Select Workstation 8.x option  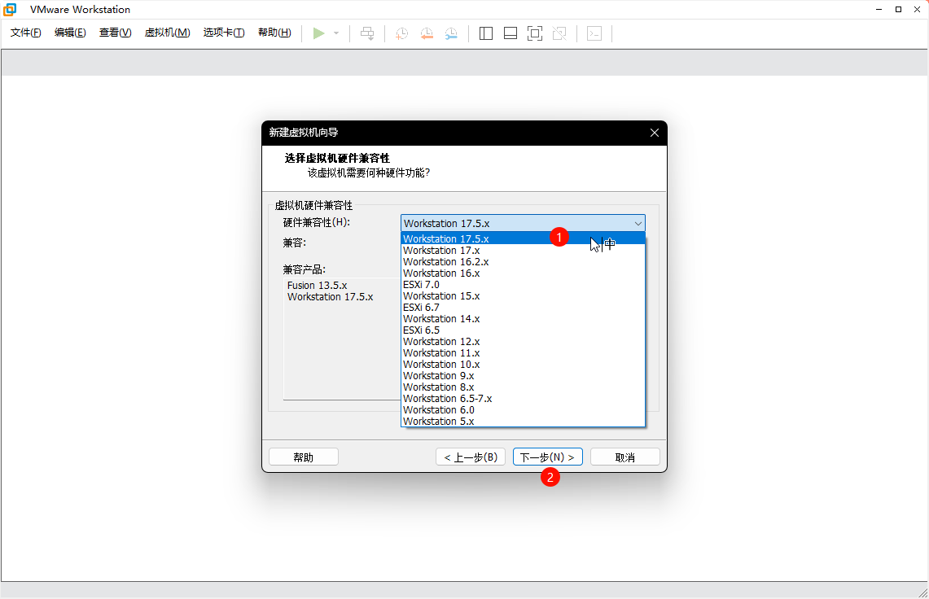tap(523, 387)
